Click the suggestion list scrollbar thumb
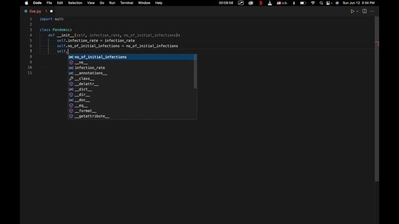 coord(195,72)
